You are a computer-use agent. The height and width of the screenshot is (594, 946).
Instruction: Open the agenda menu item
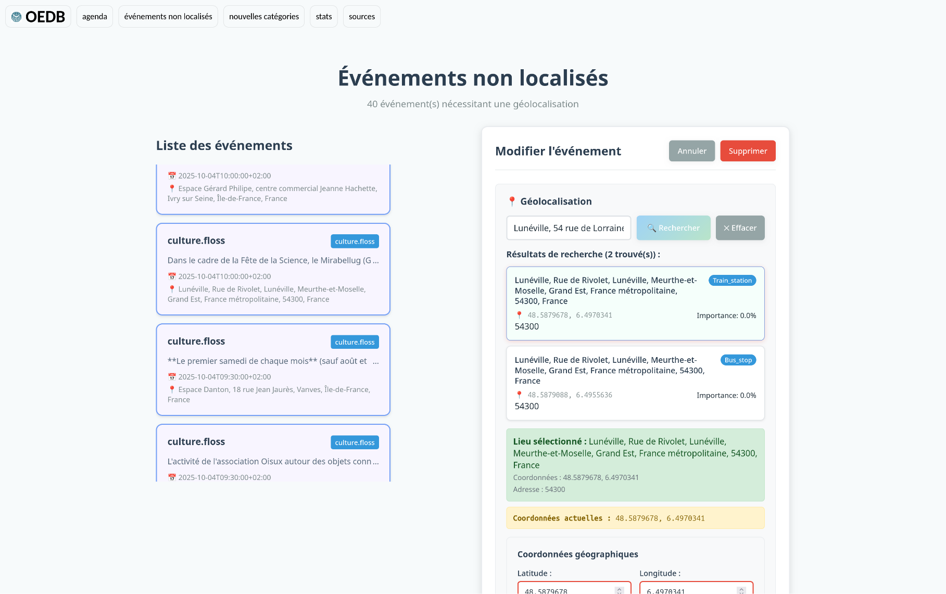pos(94,17)
